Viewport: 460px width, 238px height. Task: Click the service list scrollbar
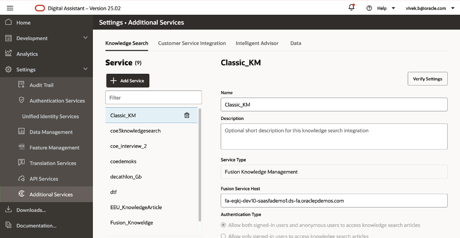pyautogui.click(x=200, y=165)
